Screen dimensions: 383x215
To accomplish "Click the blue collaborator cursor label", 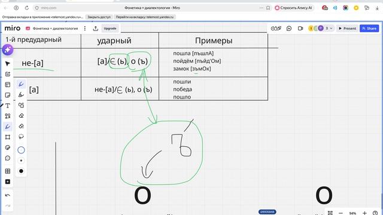I will point(268,212).
